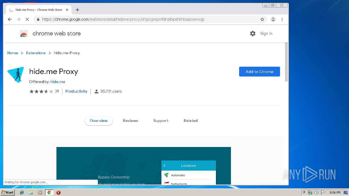Switch to the Reviews tab
349x196 pixels.
130,121
